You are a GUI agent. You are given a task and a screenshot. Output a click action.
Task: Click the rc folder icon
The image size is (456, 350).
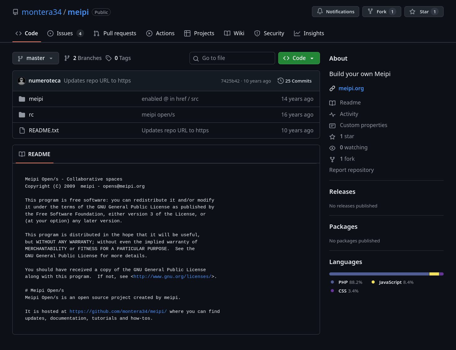22,115
